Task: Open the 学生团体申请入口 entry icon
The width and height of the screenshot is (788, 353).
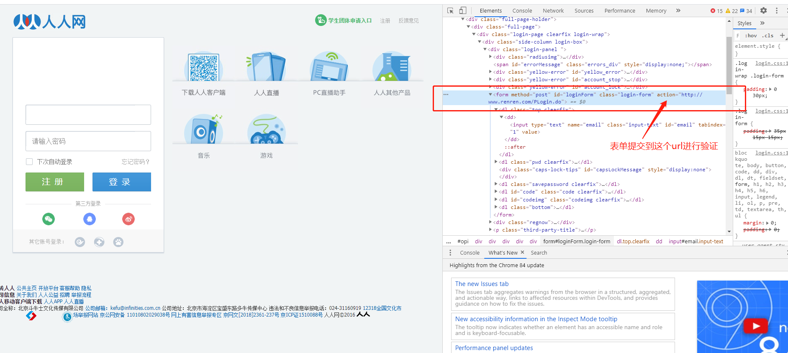Action: coord(321,20)
